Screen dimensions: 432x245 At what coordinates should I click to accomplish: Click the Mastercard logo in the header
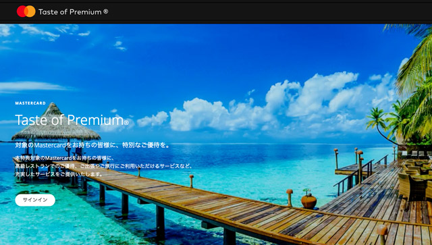tap(26, 11)
